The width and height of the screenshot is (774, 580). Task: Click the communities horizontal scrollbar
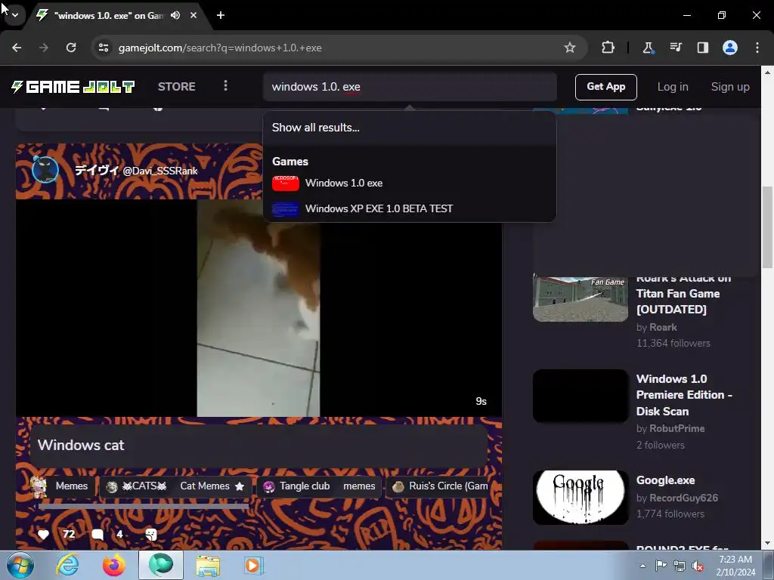pos(143,506)
